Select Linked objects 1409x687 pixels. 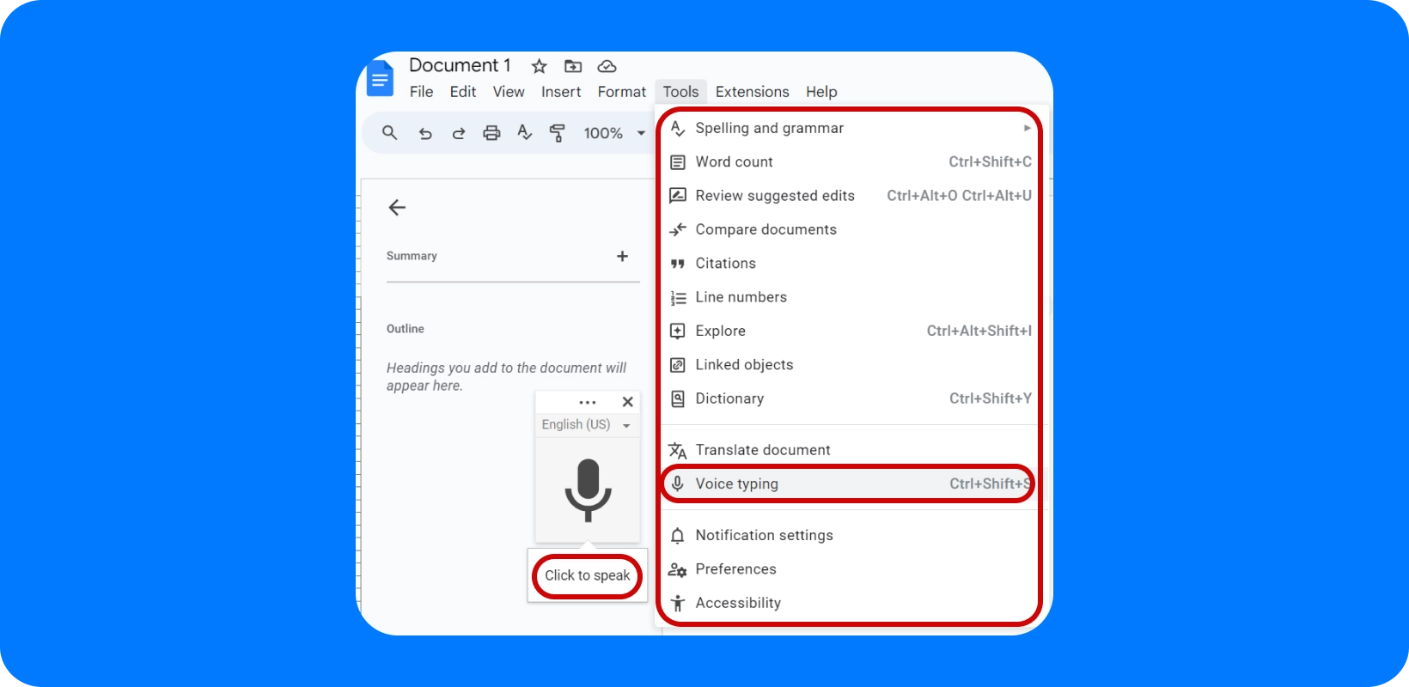click(x=851, y=365)
